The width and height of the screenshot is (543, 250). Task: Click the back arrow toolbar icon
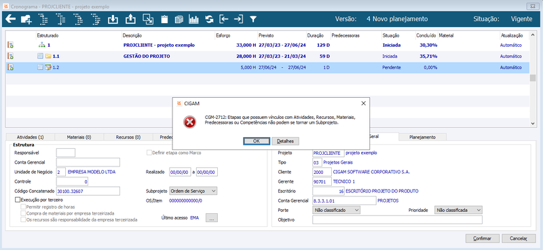tap(10, 19)
